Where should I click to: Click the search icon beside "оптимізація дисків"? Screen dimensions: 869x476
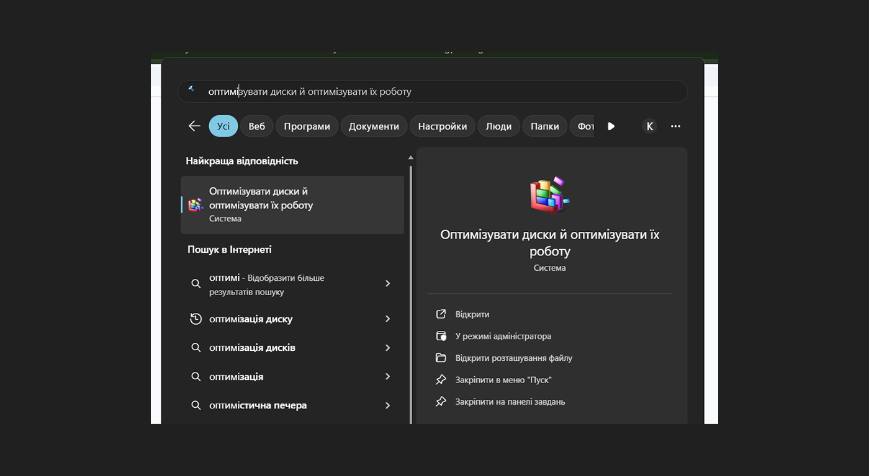click(196, 348)
